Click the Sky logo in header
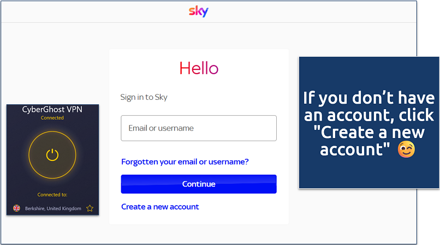This screenshot has width=440, height=245. pyautogui.click(x=198, y=11)
